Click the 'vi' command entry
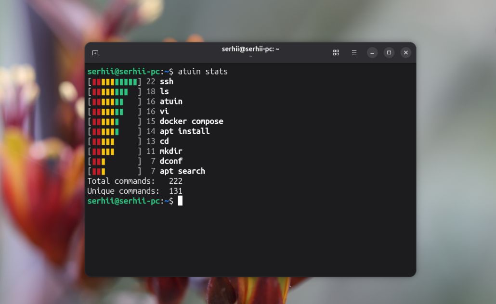The height and width of the screenshot is (304, 496). pos(164,112)
